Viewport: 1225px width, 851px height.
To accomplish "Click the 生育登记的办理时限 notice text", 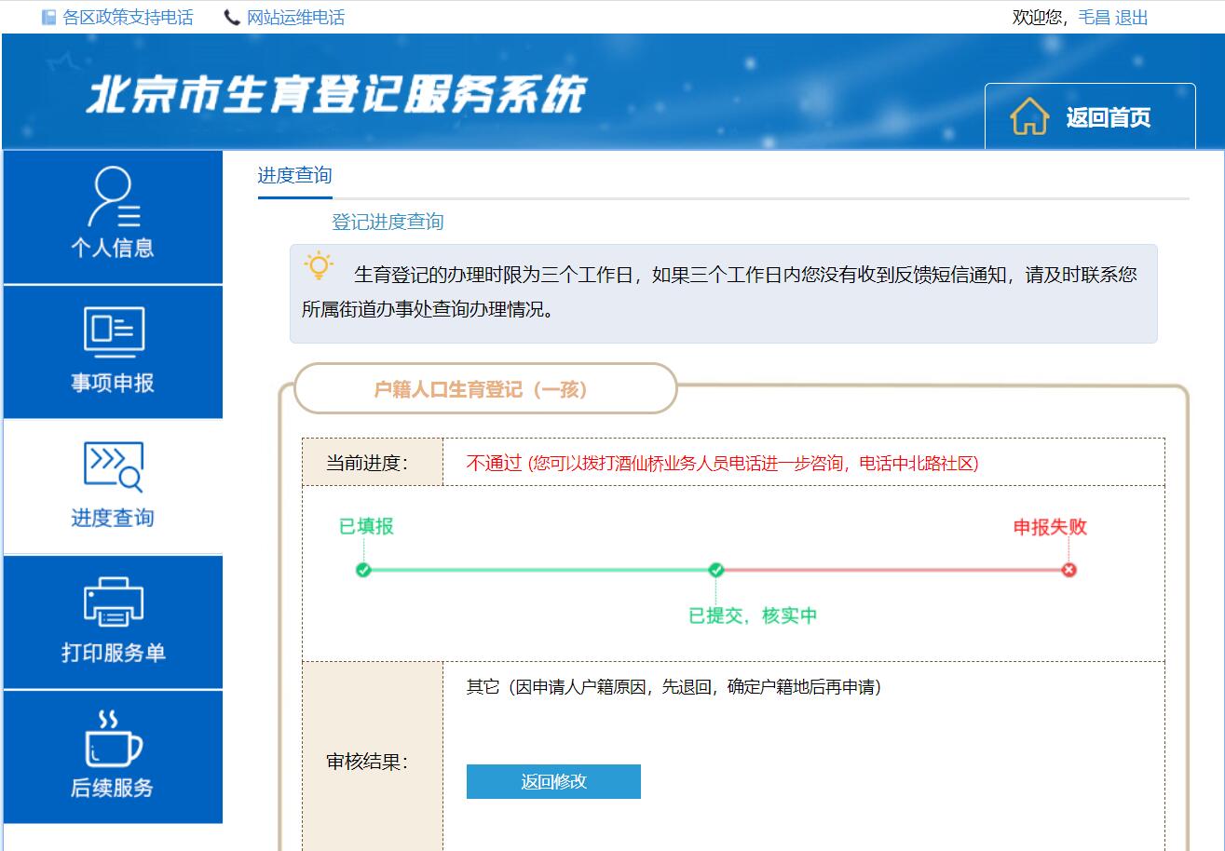I will pos(719,291).
